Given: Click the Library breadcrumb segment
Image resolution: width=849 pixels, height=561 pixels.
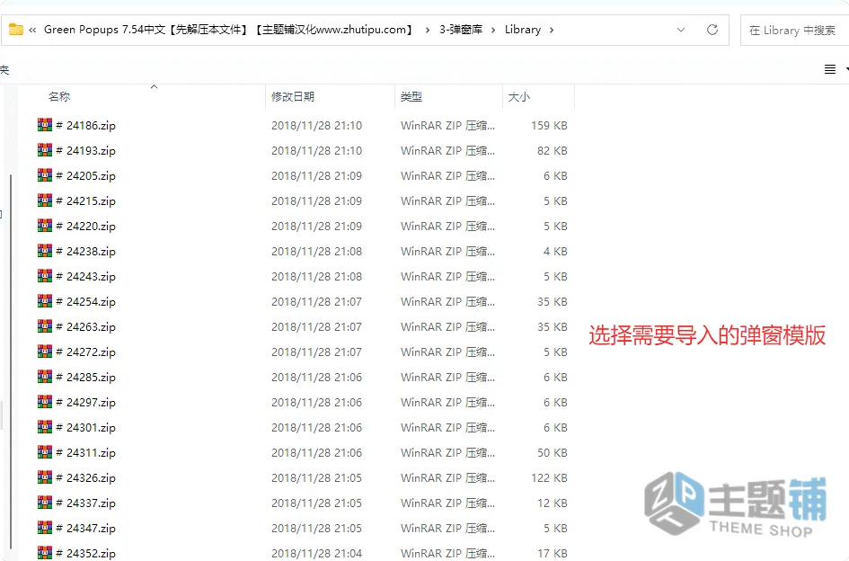Looking at the screenshot, I should point(523,30).
